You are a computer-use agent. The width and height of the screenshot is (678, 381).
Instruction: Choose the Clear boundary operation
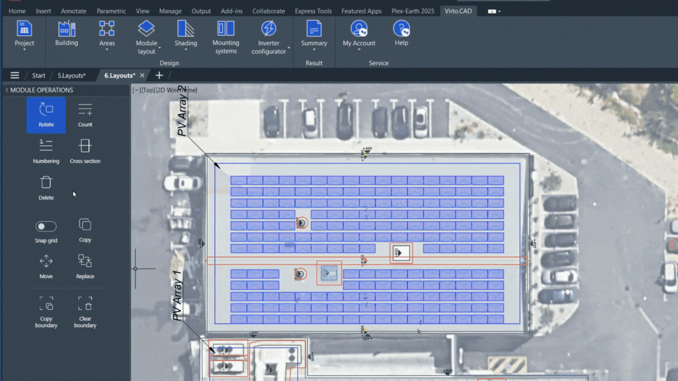click(85, 312)
